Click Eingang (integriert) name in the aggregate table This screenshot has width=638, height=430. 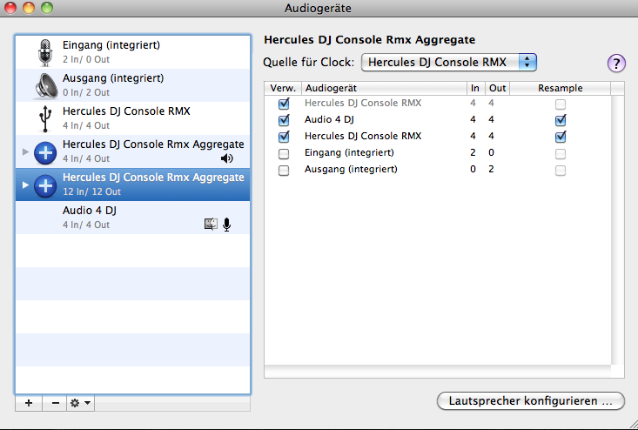click(x=349, y=152)
